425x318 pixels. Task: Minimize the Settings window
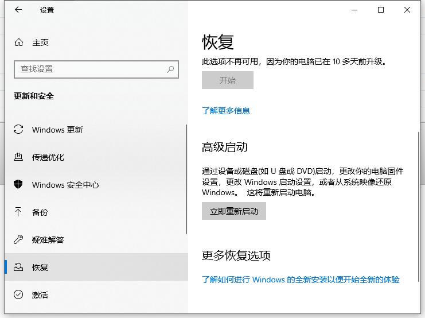pos(354,10)
